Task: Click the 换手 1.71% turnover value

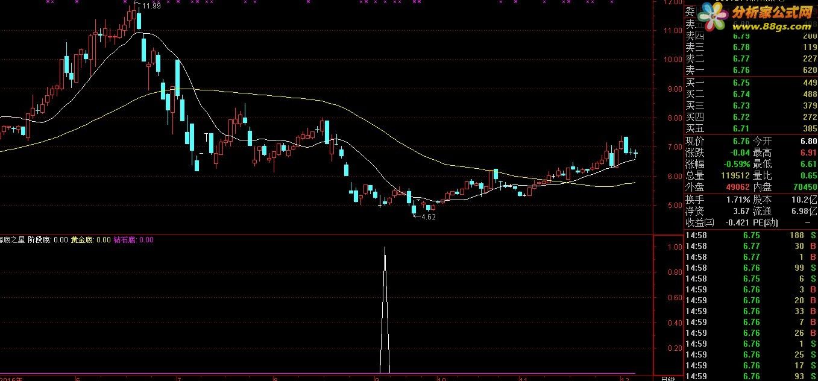Action: (738, 199)
